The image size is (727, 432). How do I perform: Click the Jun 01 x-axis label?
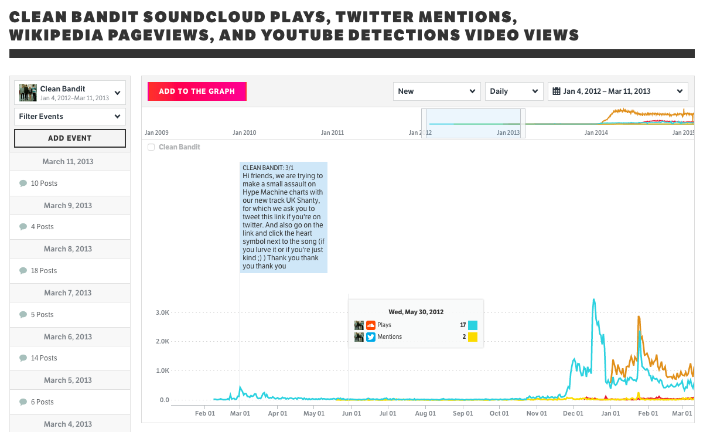coord(352,413)
